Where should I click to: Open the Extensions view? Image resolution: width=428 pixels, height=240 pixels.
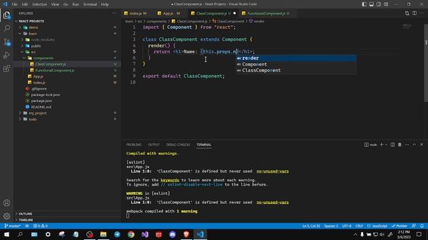[7, 68]
